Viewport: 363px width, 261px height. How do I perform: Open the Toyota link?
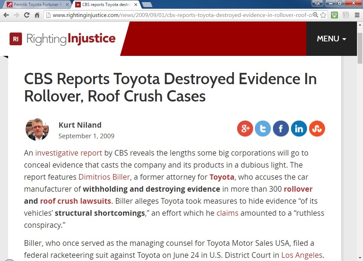[222, 177]
